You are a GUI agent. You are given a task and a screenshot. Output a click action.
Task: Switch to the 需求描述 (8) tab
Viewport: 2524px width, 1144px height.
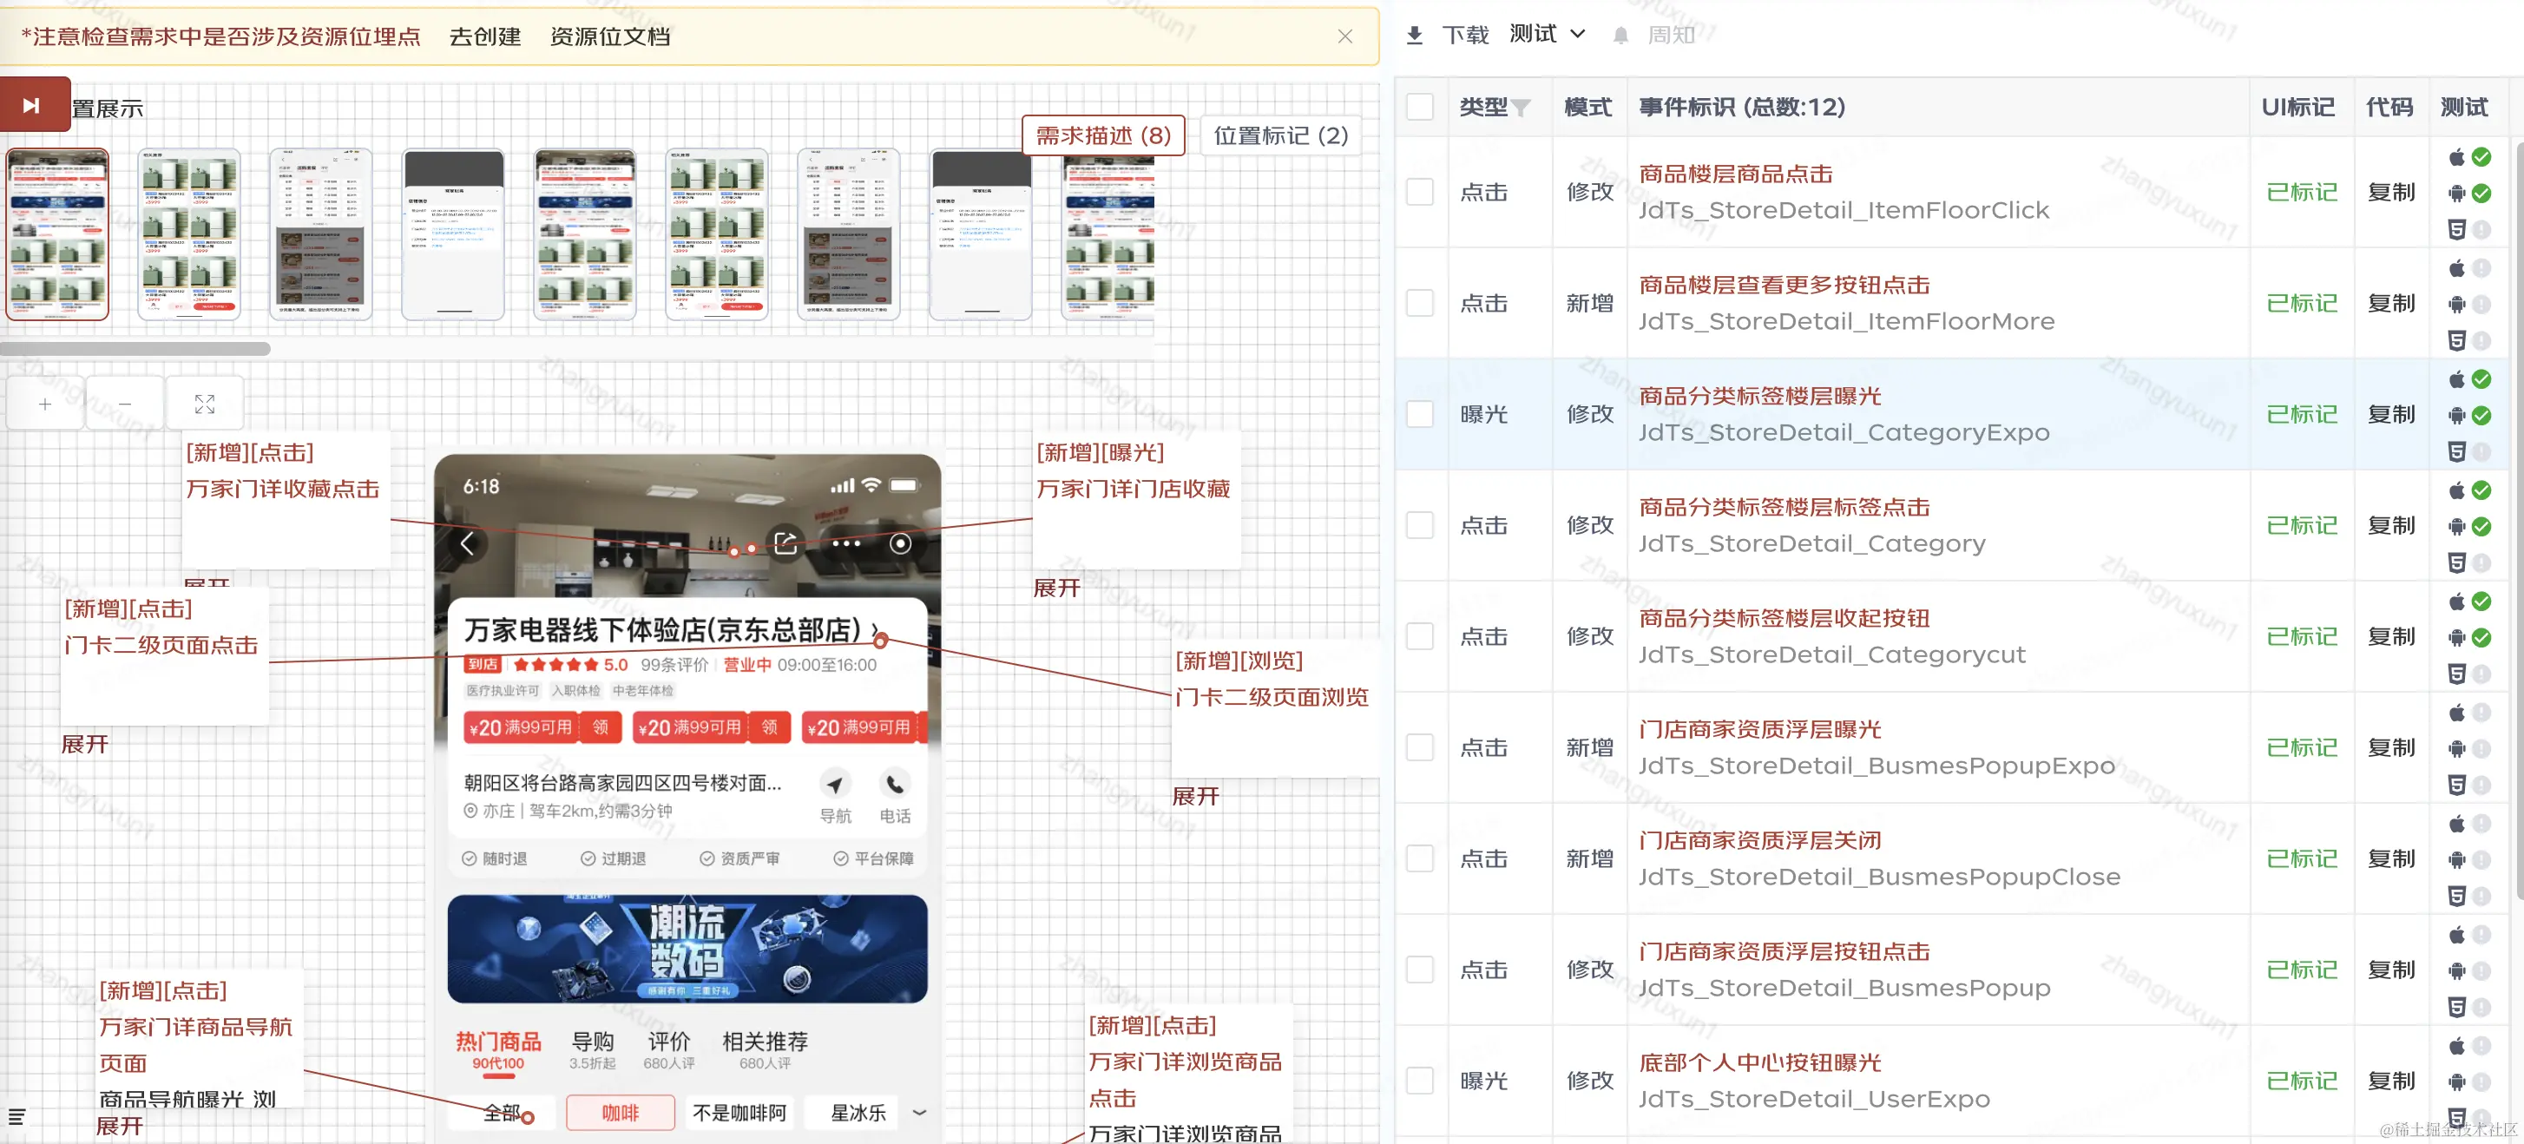click(x=1103, y=135)
